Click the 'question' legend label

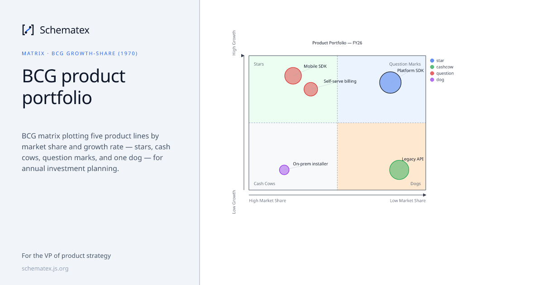tap(445, 73)
